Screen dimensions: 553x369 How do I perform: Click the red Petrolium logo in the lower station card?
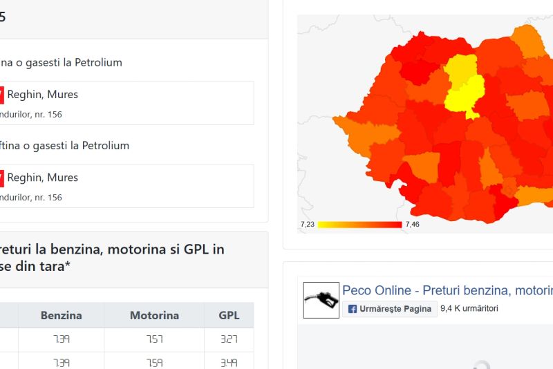pos(1,178)
